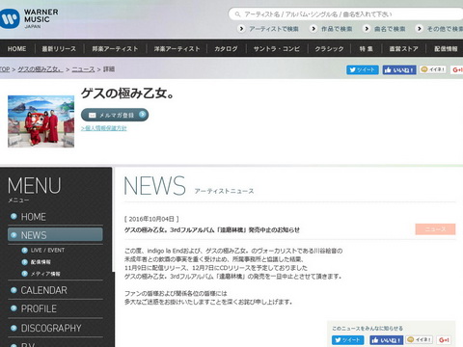Open 作品で検索 search option

pyautogui.click(x=337, y=29)
